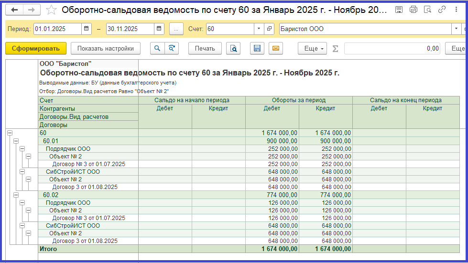Click the back navigation arrow
Screen dimensions: 468x263
coord(15,10)
